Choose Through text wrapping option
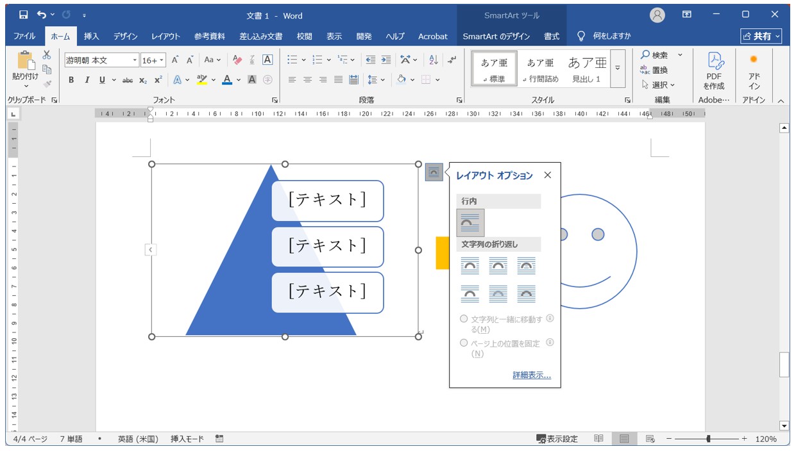This screenshot has width=796, height=451. (x=526, y=266)
